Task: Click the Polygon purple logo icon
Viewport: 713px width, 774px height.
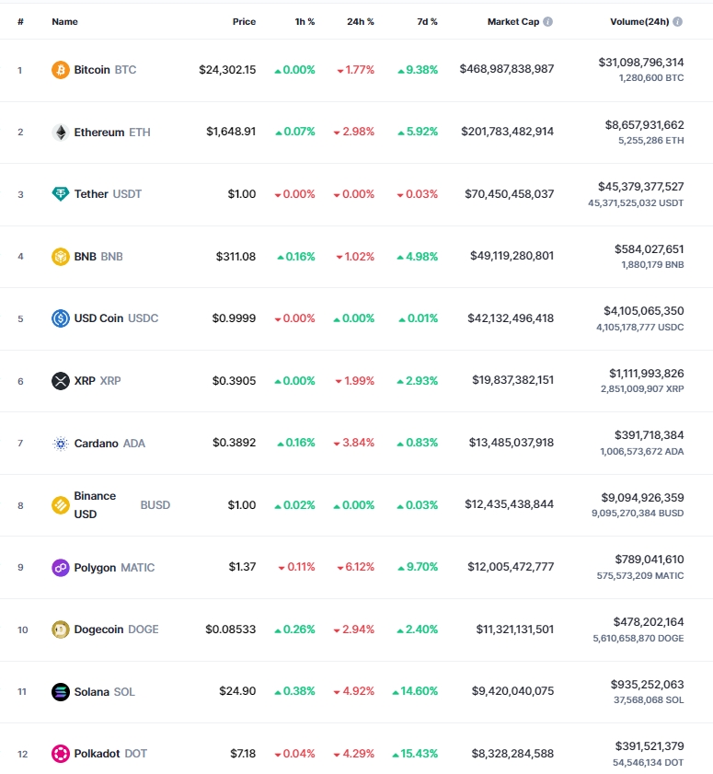Action: click(60, 568)
